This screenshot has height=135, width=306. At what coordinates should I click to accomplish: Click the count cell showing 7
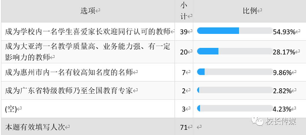184,73
